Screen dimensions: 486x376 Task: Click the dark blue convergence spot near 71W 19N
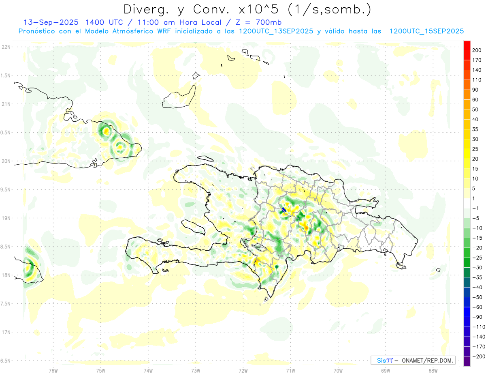[284, 210]
